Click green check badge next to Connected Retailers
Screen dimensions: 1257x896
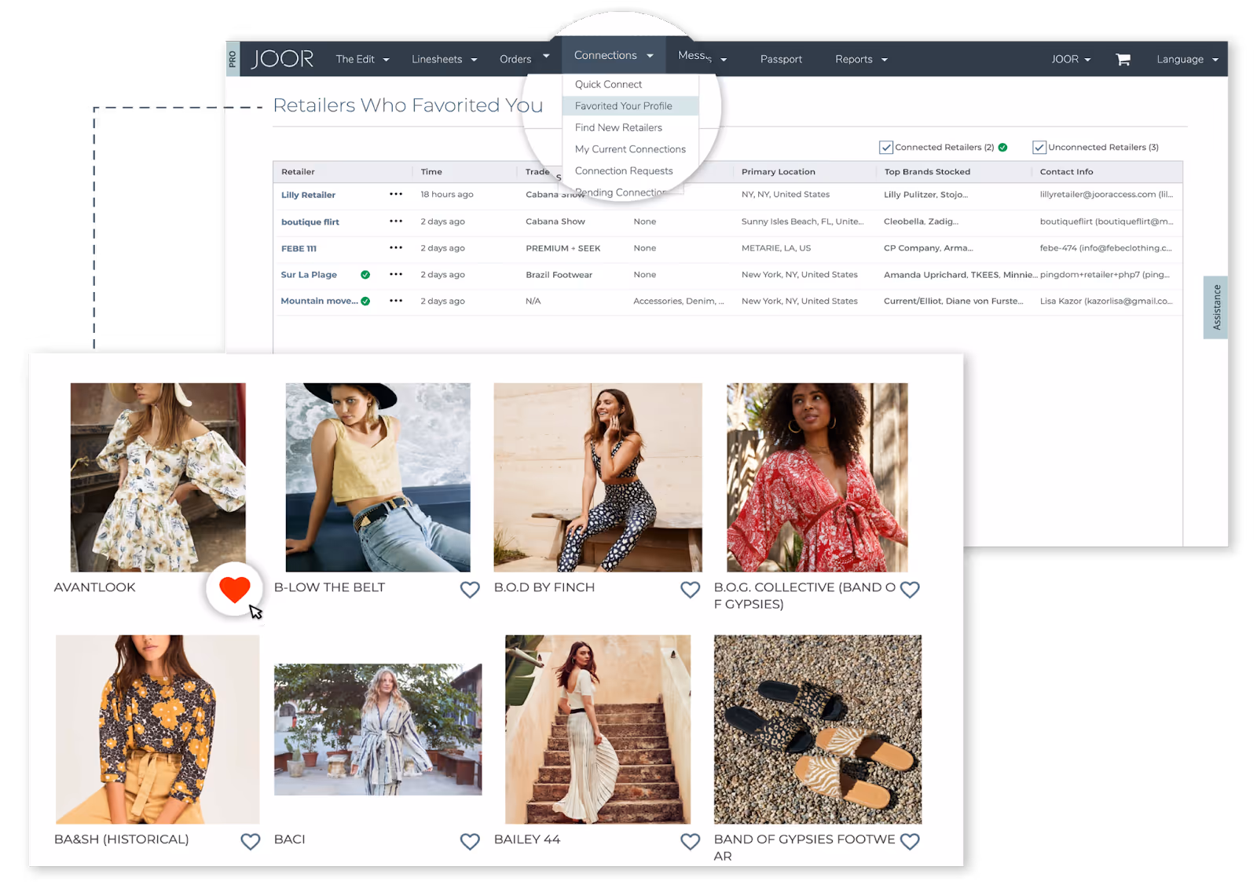click(1002, 147)
